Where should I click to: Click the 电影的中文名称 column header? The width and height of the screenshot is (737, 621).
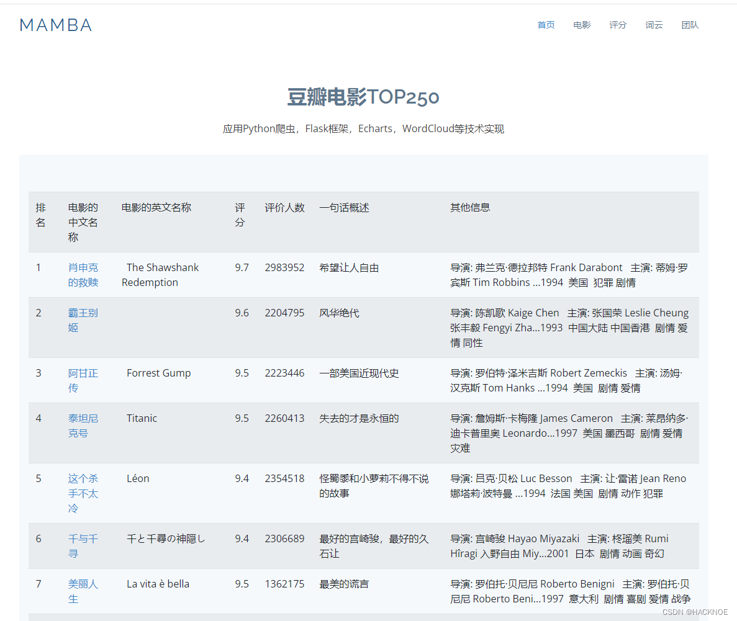point(83,222)
